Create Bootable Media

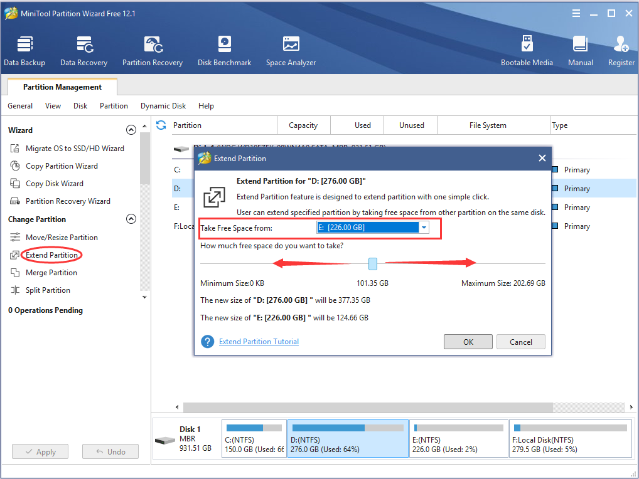(x=527, y=51)
